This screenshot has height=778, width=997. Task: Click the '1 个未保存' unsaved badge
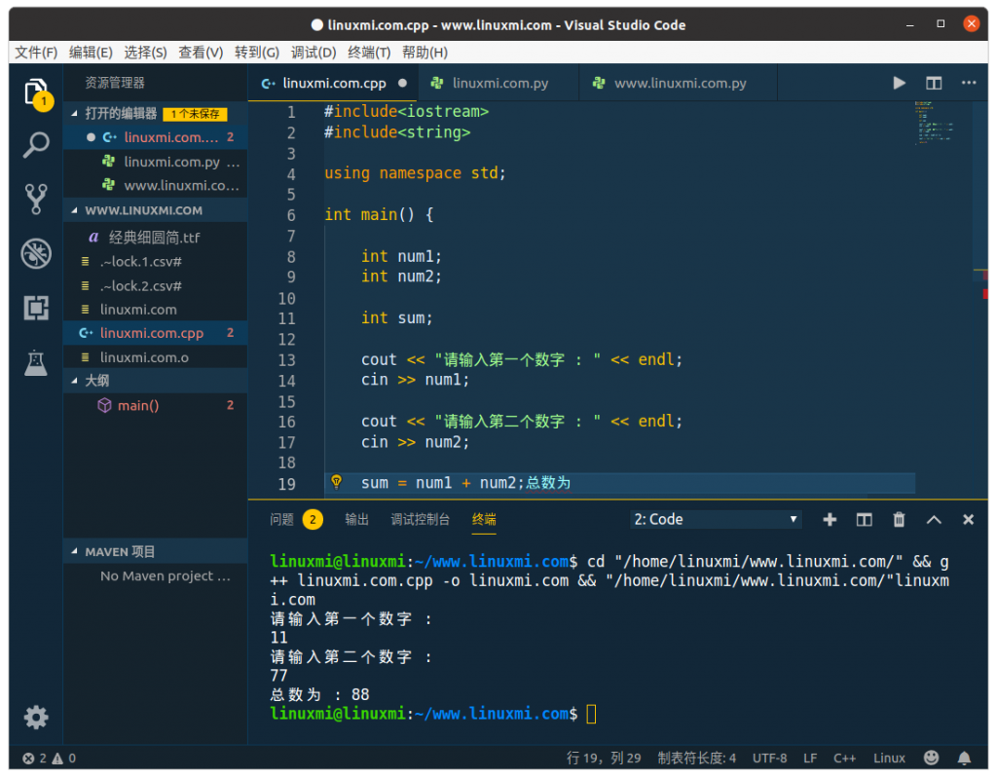click(195, 114)
